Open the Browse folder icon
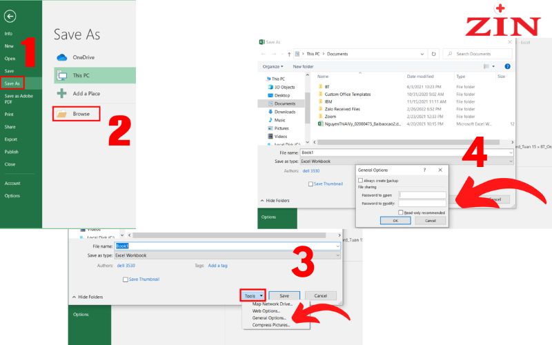This screenshot has height=345, width=552. pos(62,113)
